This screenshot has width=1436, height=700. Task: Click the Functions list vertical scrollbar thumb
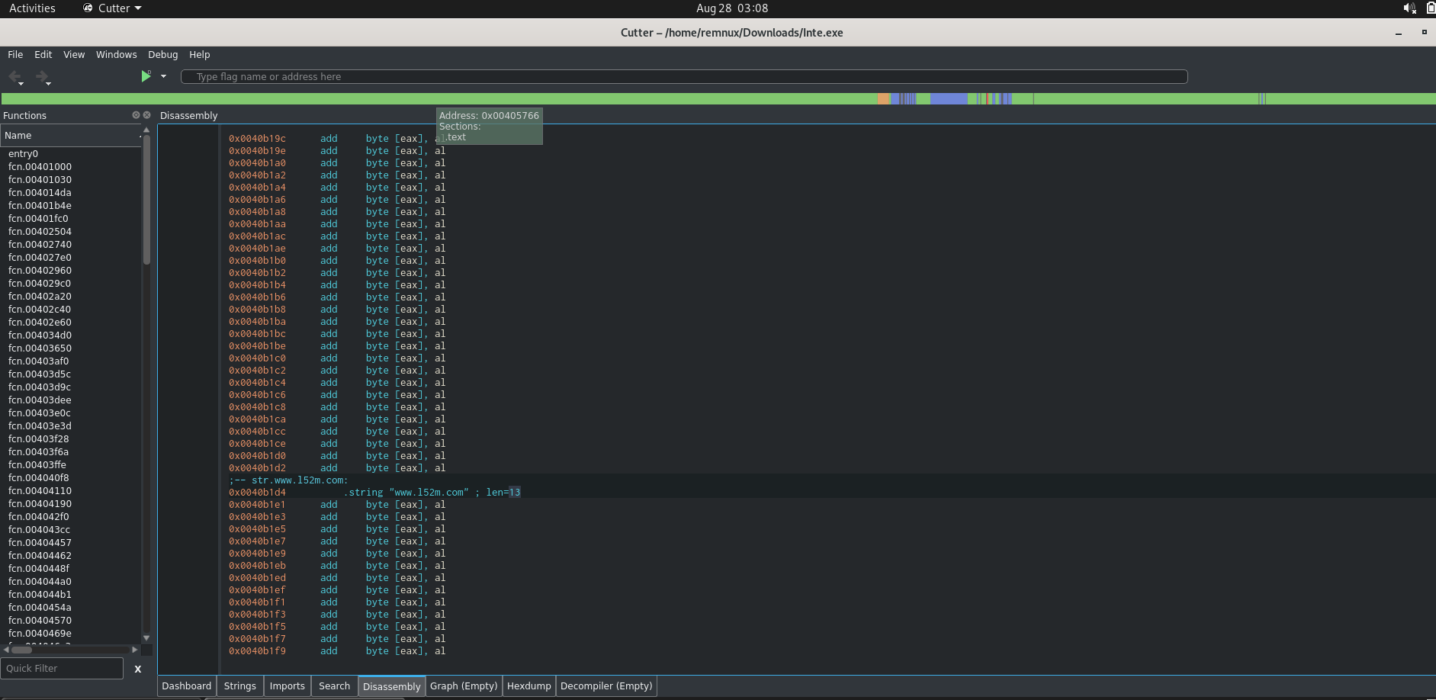[146, 200]
